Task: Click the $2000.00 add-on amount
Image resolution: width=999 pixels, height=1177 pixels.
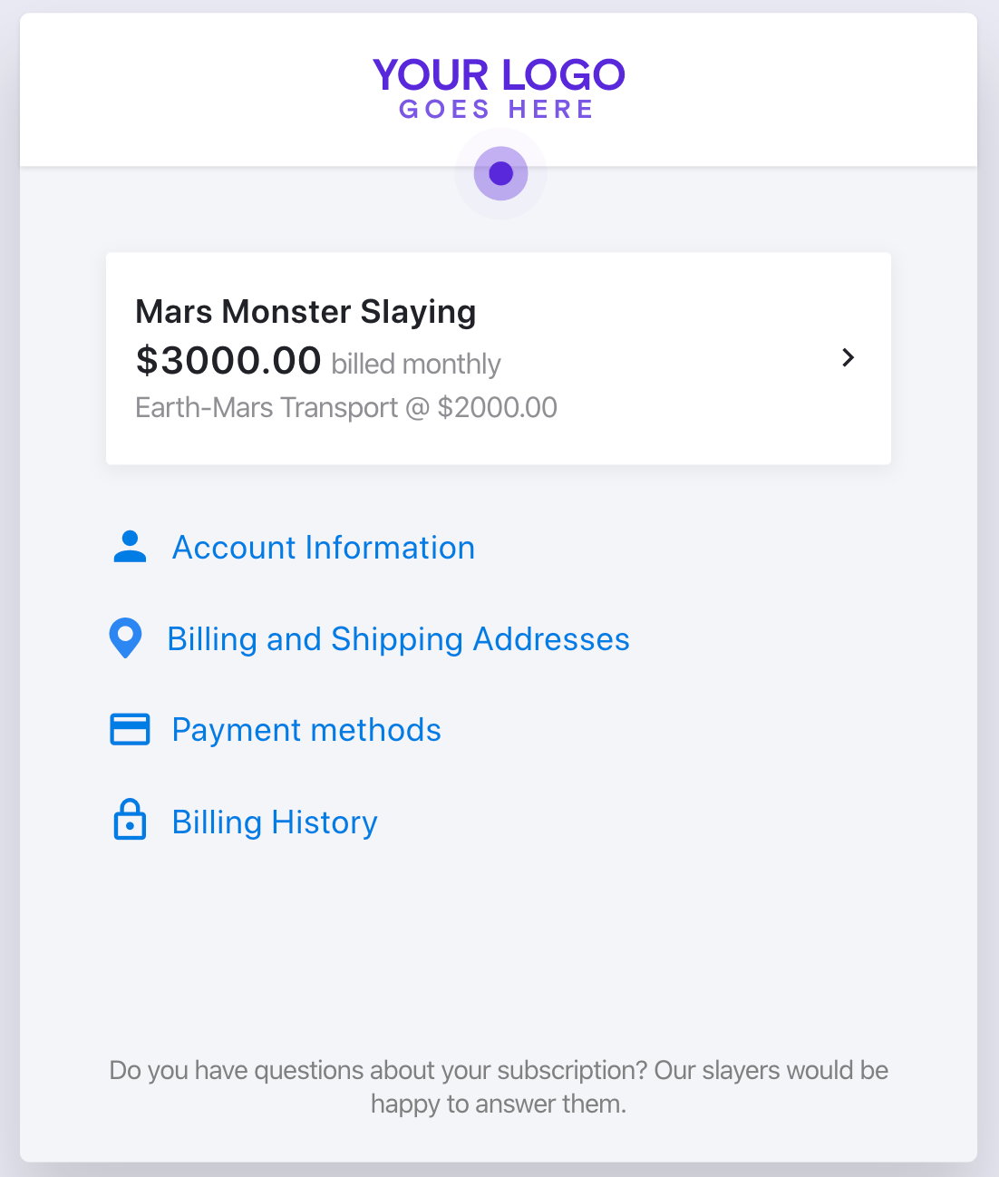Action: pos(498,408)
